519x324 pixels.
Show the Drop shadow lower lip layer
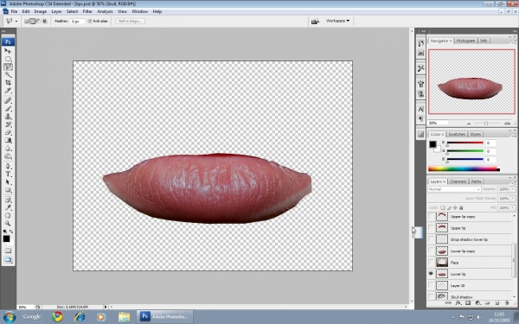tap(431, 239)
